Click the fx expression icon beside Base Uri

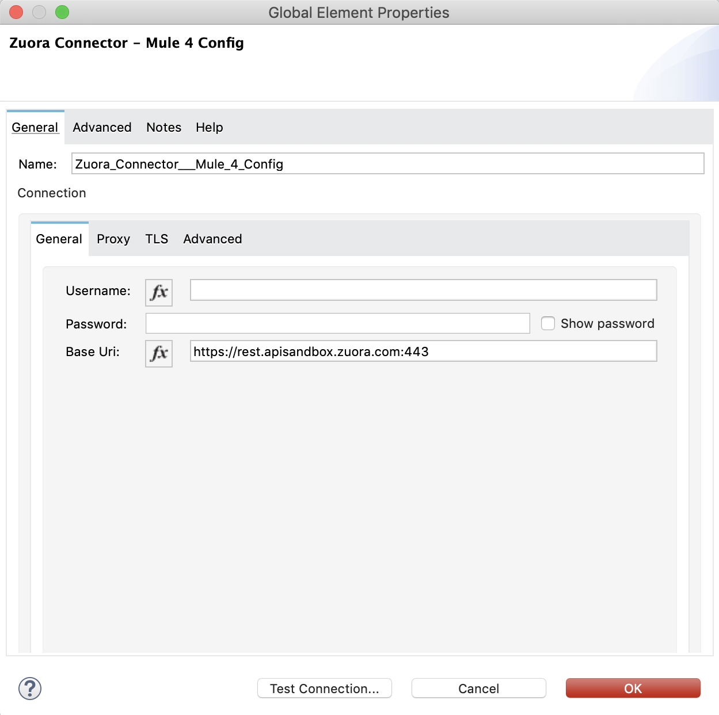tap(158, 353)
